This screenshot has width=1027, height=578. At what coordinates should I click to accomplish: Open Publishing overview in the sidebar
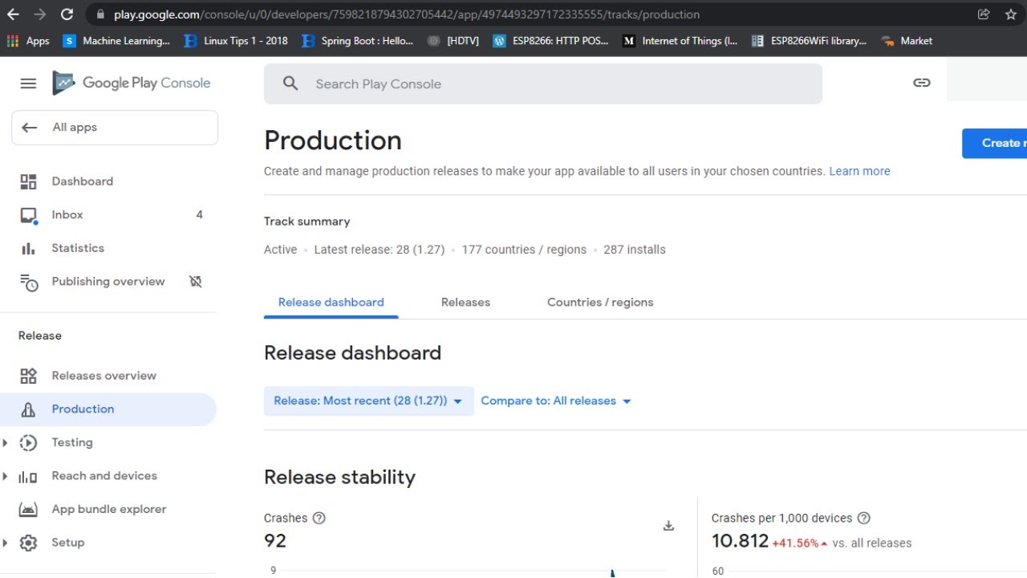[108, 282]
